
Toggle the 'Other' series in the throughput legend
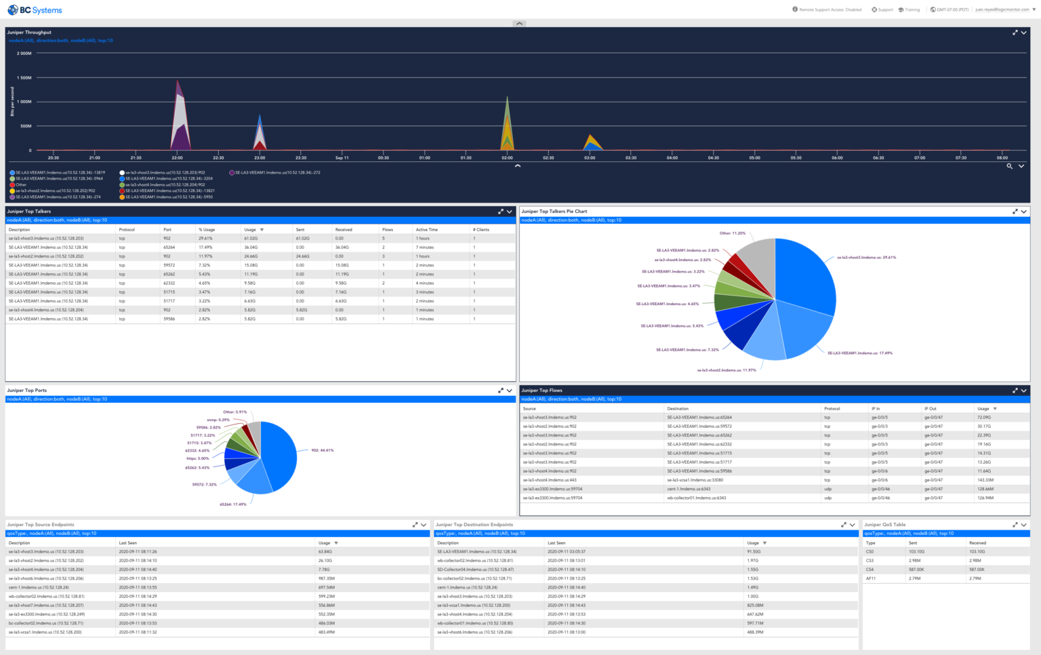tap(20, 184)
